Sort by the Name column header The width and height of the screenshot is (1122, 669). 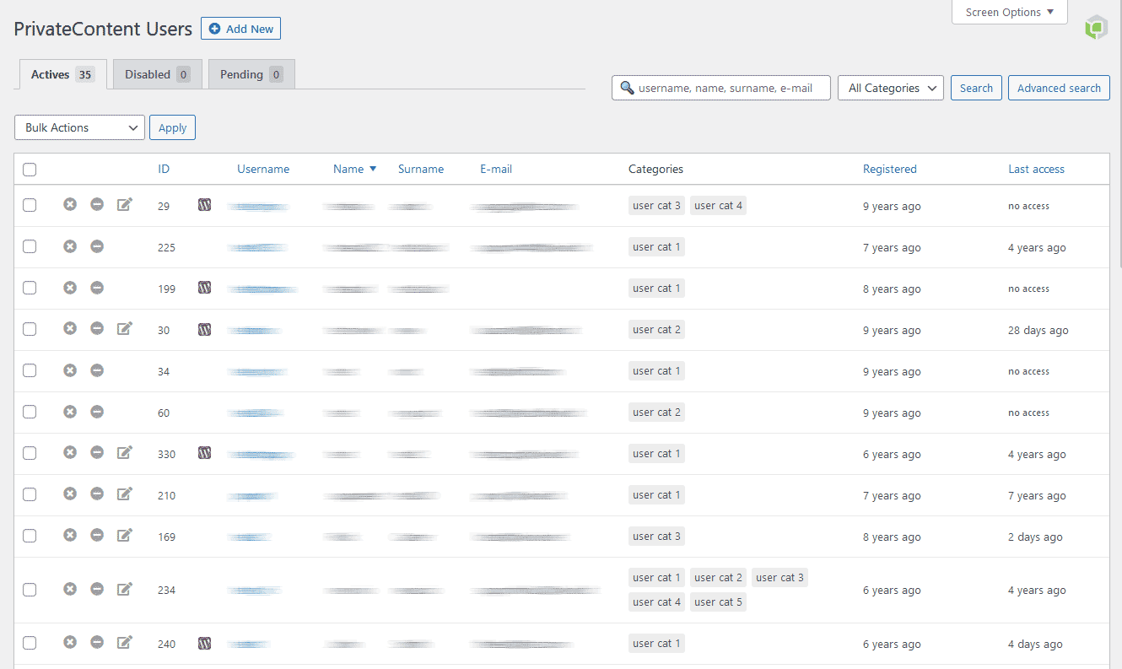pyautogui.click(x=354, y=169)
